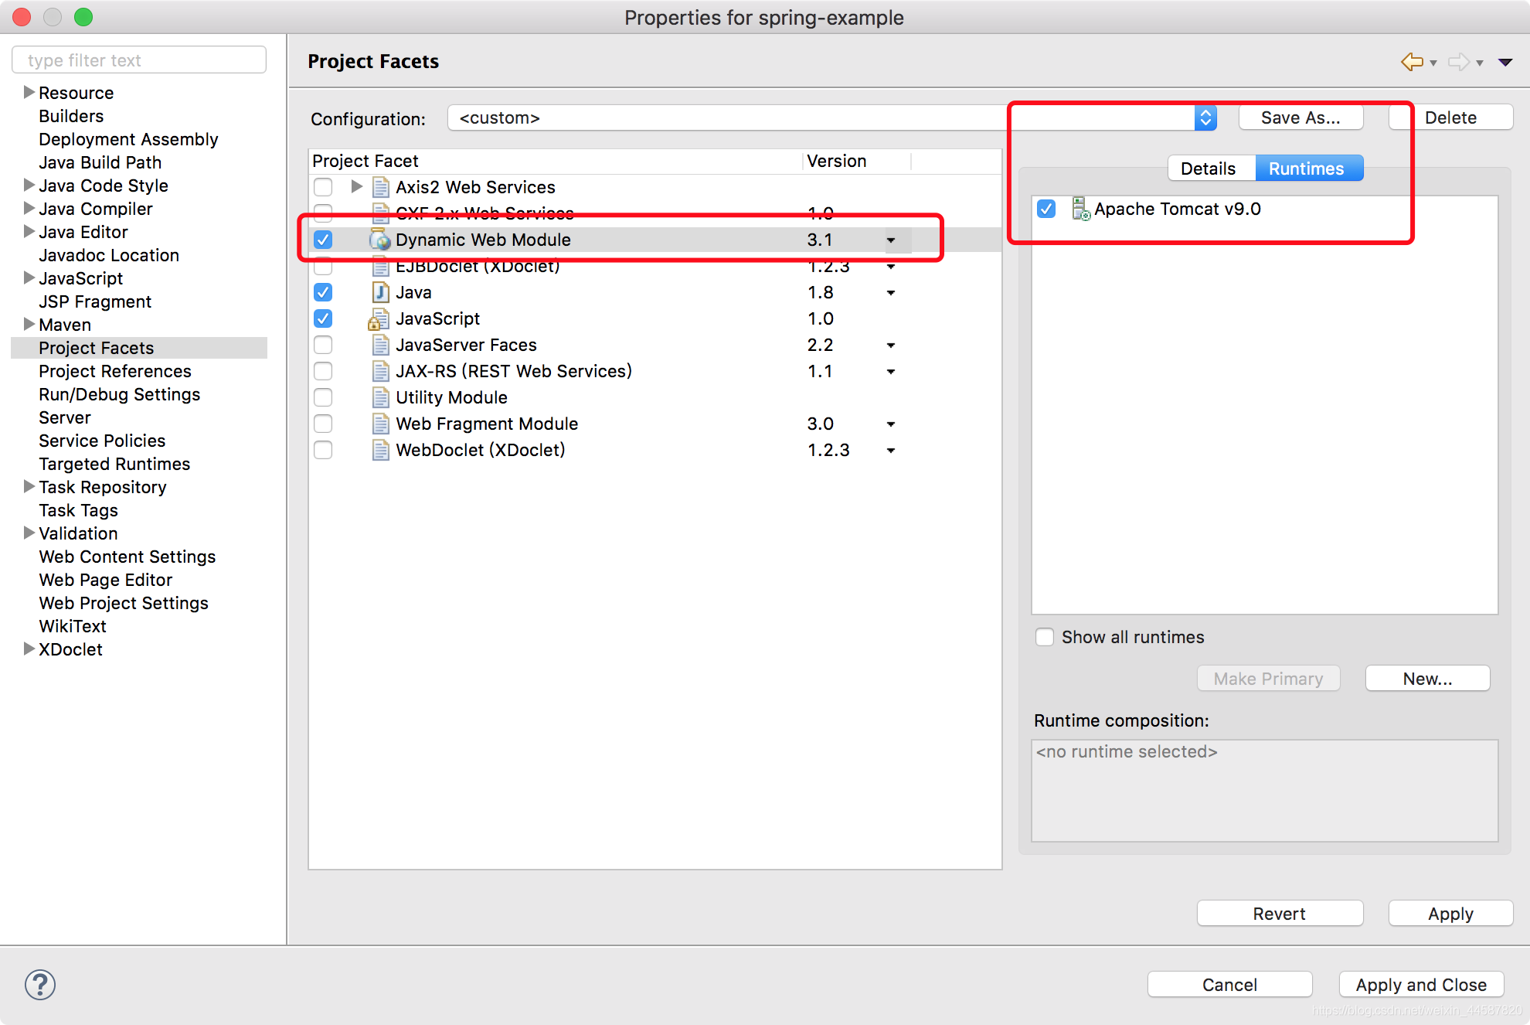This screenshot has height=1025, width=1530.
Task: Uncheck the Dynamic Web Module checkbox
Action: click(323, 240)
